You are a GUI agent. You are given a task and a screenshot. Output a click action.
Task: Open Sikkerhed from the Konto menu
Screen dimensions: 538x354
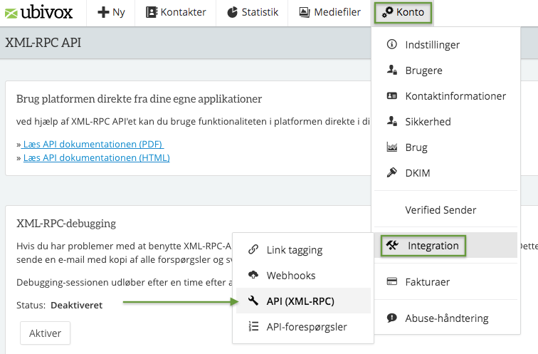428,122
